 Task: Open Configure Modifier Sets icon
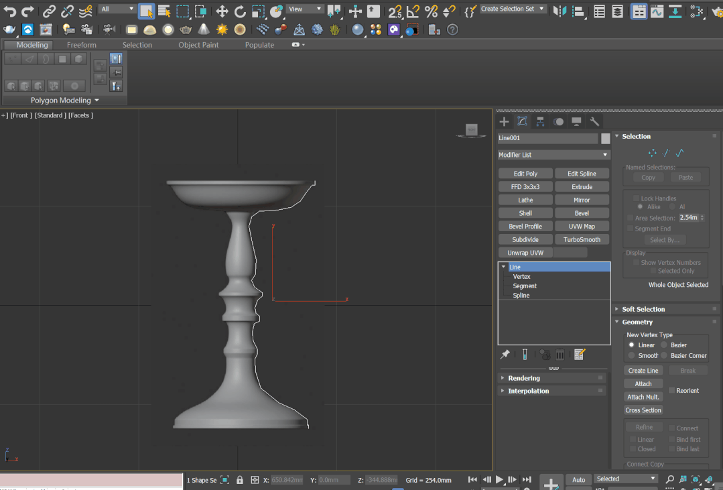pos(580,355)
